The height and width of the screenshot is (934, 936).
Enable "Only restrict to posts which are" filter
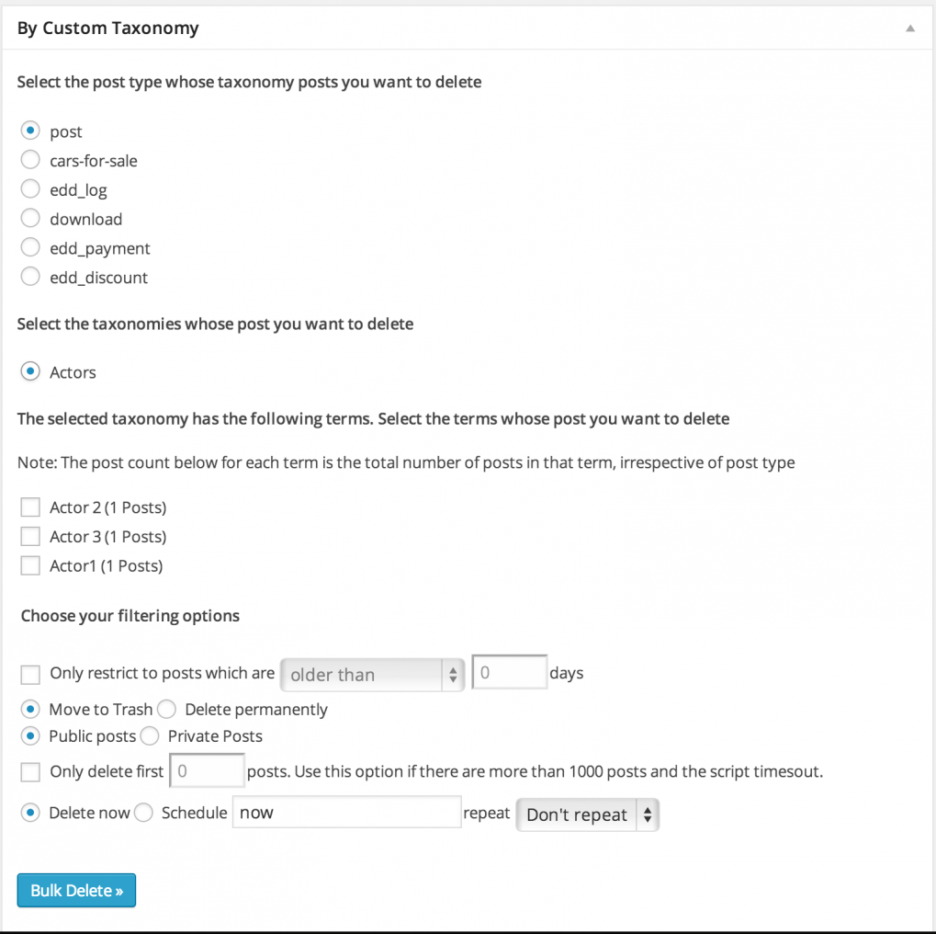point(29,674)
